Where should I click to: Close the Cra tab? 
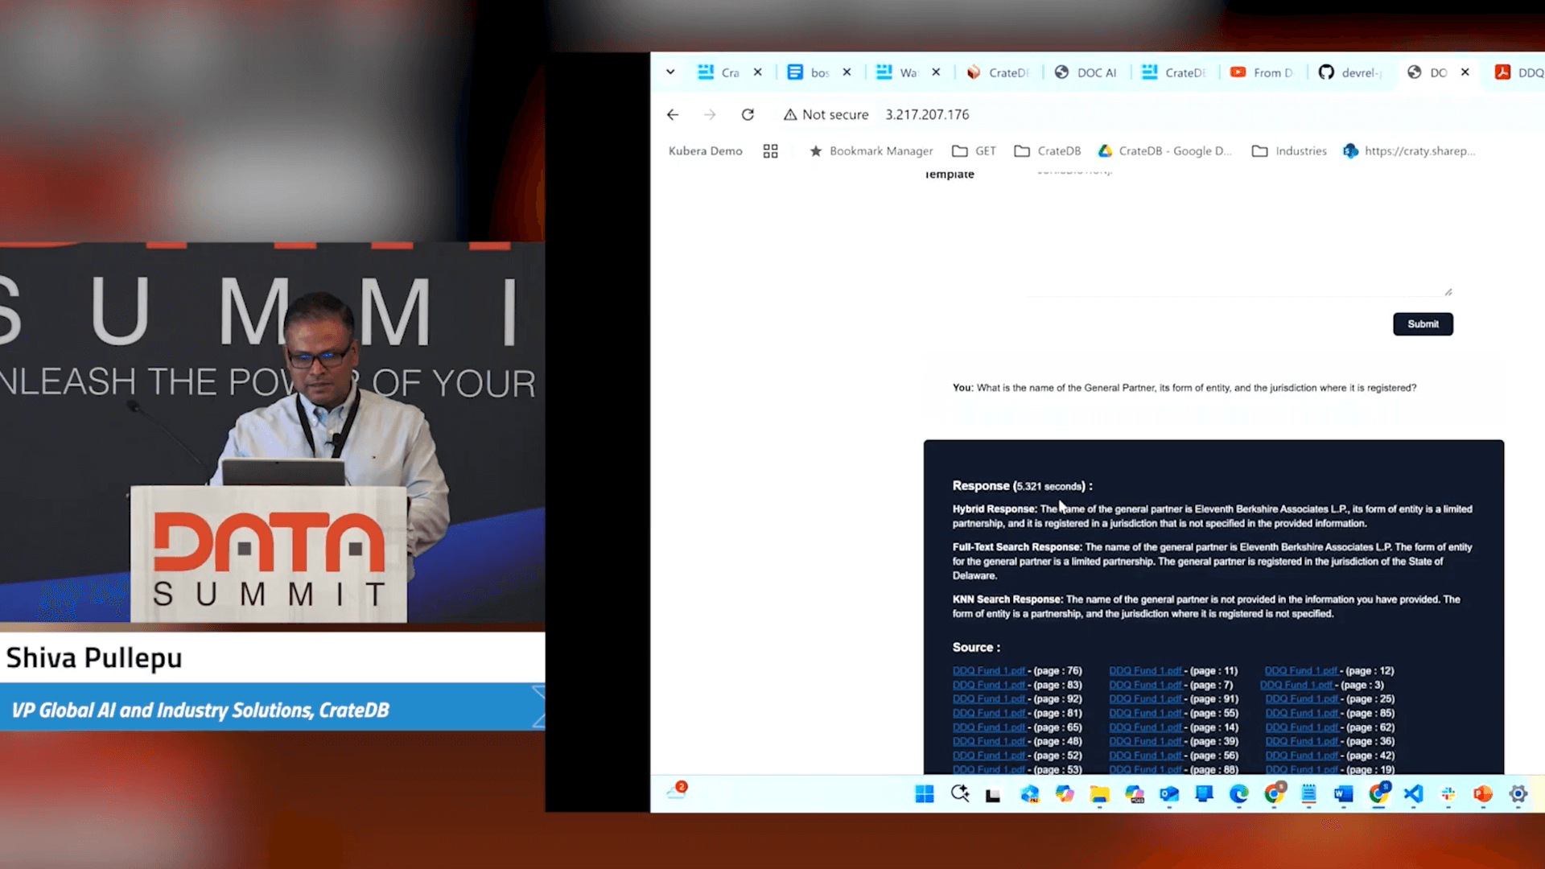pyautogui.click(x=757, y=72)
